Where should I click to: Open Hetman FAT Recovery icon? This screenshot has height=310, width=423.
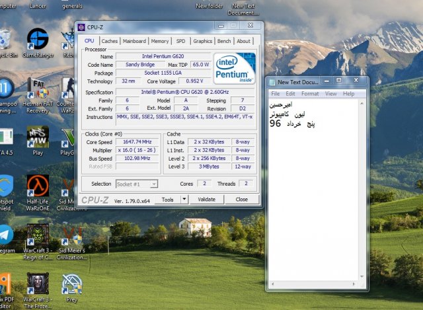pyautogui.click(x=38, y=89)
